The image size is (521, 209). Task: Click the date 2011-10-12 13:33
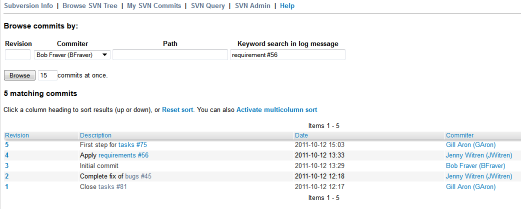click(x=319, y=155)
